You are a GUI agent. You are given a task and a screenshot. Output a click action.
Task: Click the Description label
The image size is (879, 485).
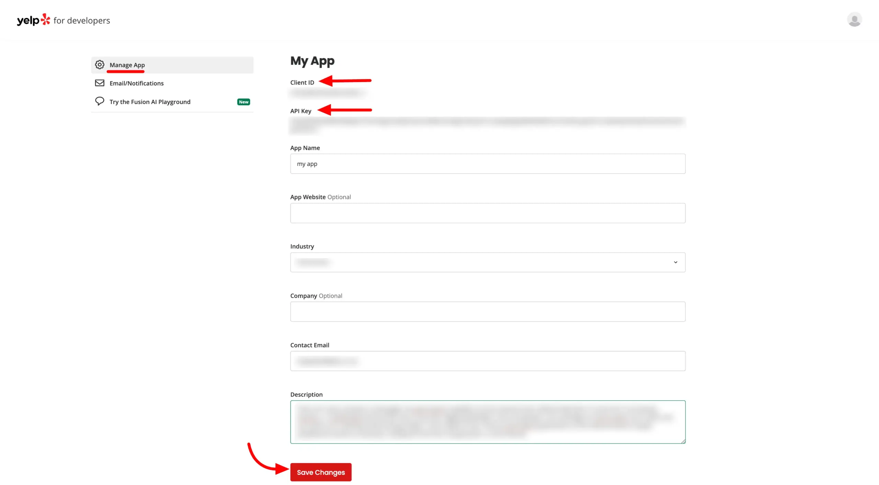(306, 394)
